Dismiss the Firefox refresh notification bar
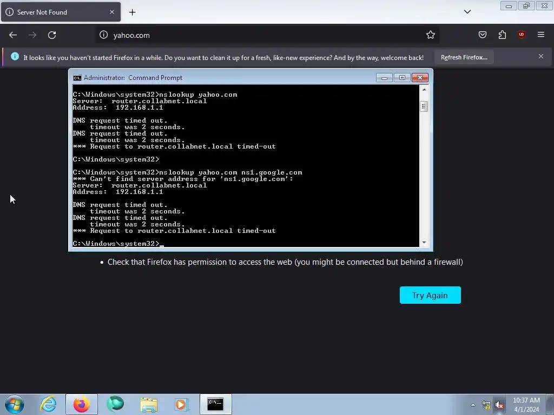554x415 pixels. tap(541, 56)
